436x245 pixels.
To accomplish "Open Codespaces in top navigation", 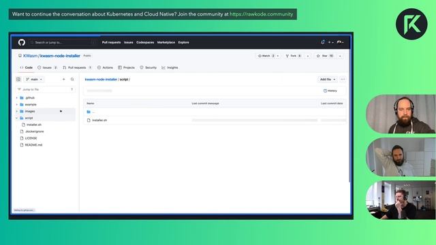I will click(x=145, y=42).
